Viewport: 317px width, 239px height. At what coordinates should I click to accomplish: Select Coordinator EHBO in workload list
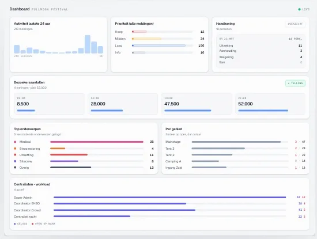(27, 203)
